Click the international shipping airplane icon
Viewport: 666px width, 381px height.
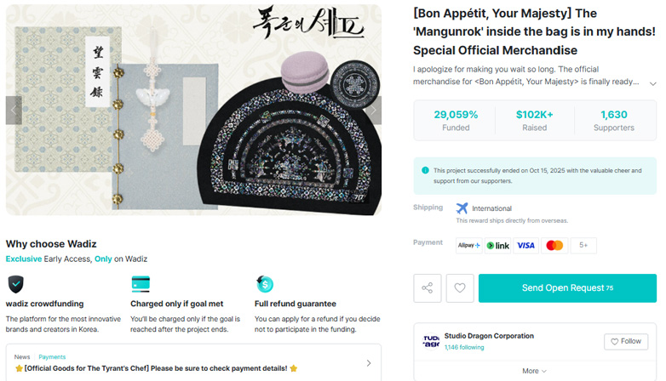462,208
